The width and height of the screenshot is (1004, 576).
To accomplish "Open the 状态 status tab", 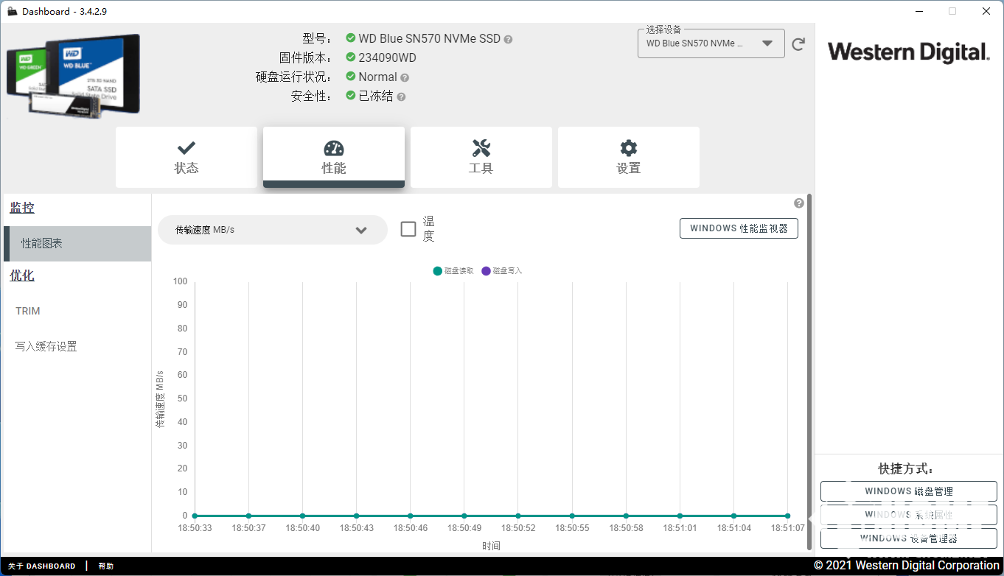I will [186, 157].
